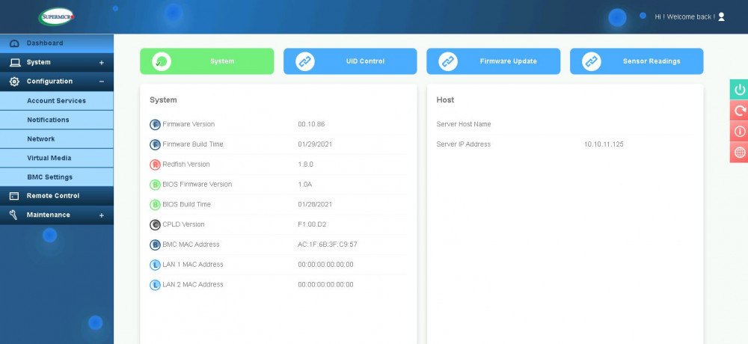
Task: Click the Firmware Version F icon
Action: [x=155, y=125]
